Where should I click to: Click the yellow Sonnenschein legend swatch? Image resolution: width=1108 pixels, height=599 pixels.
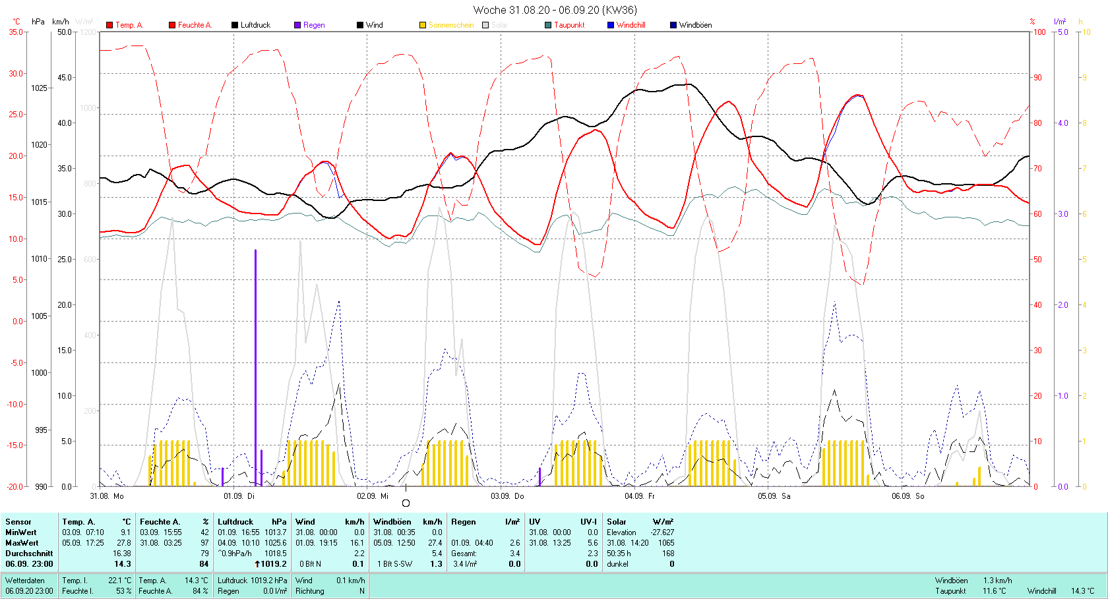coord(423,25)
